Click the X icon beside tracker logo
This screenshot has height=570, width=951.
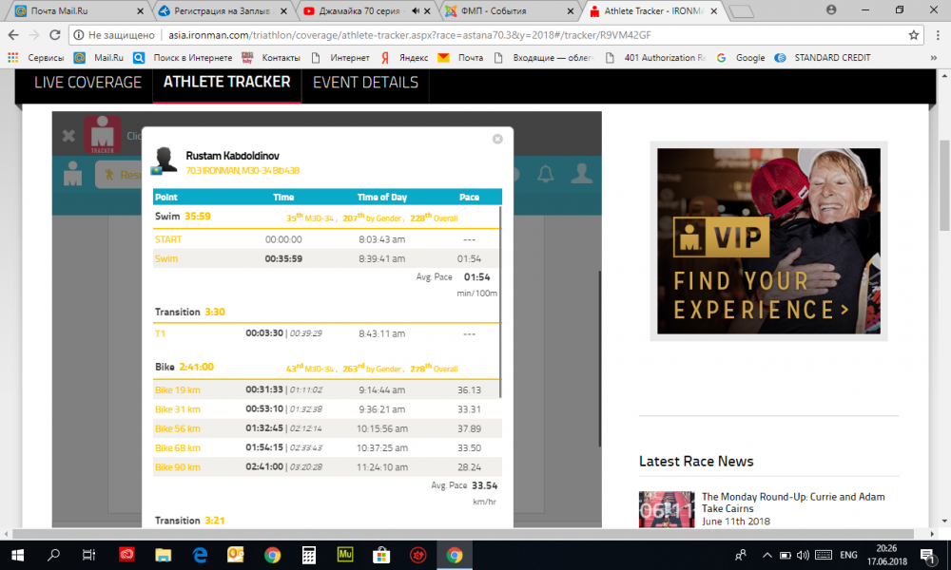(68, 136)
